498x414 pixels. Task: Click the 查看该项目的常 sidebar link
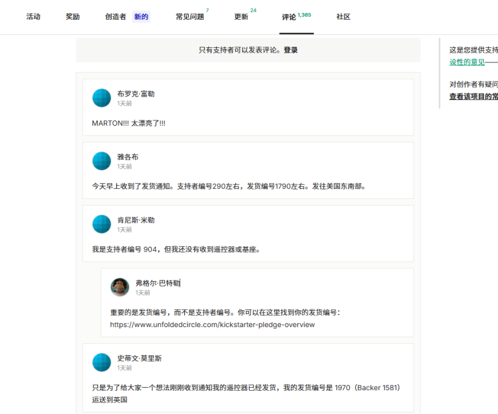[473, 96]
